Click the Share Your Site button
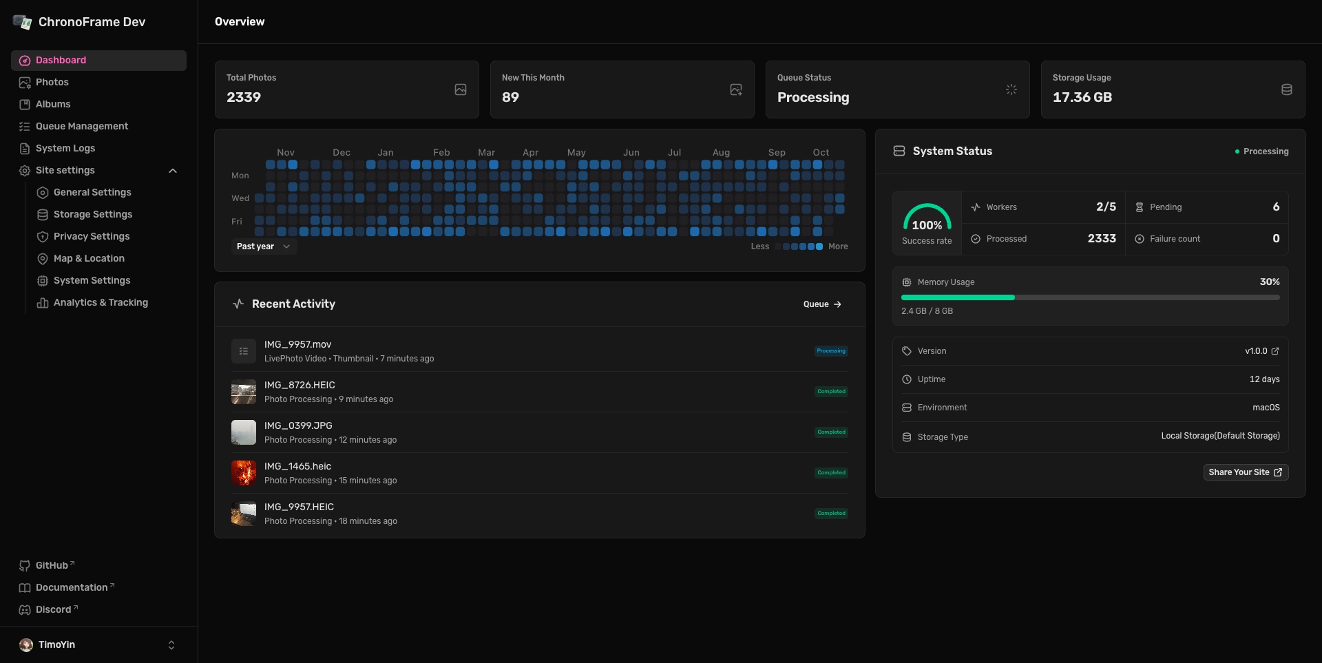Viewport: 1322px width, 663px height. point(1246,472)
